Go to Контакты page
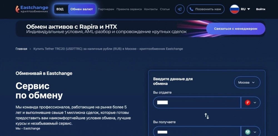Viewport: 278px width, 136px height. pos(151,9)
